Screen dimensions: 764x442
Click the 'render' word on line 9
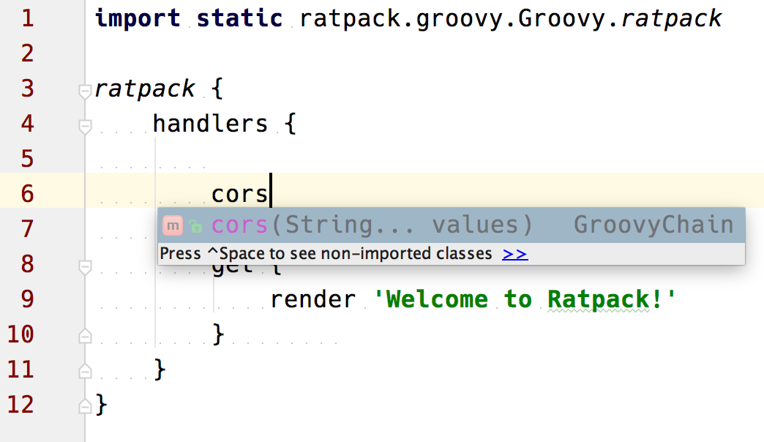click(x=312, y=299)
